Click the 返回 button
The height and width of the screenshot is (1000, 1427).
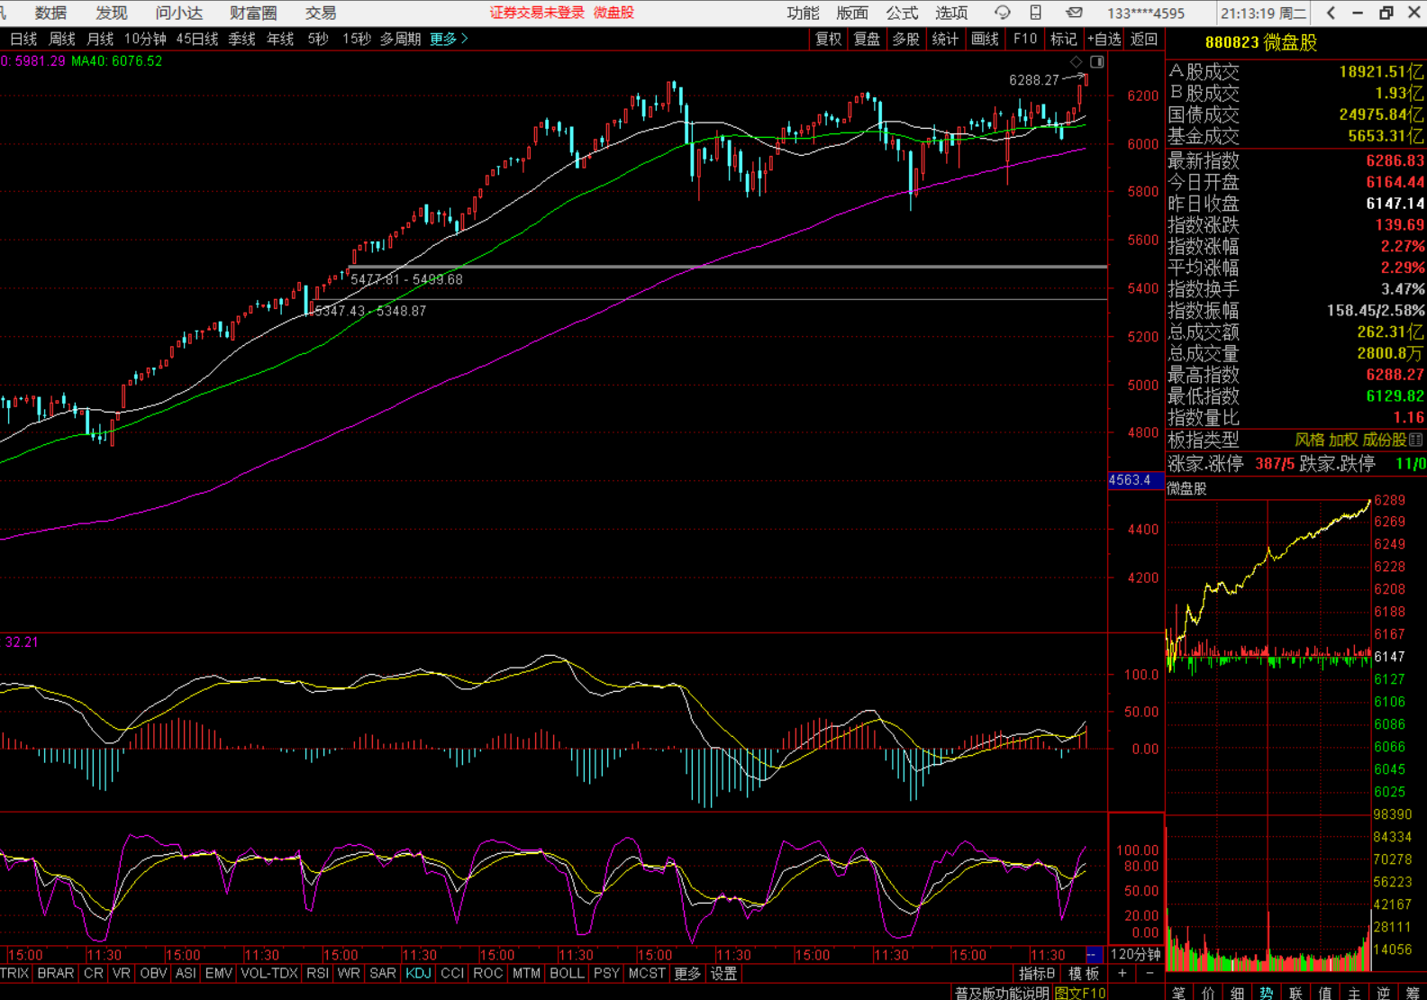[1144, 39]
